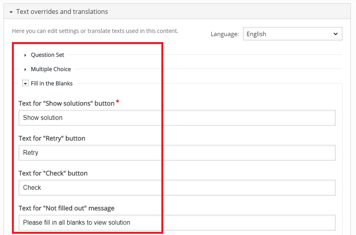Click the red required asterisk
This screenshot has height=235, width=356.
coord(118,101)
